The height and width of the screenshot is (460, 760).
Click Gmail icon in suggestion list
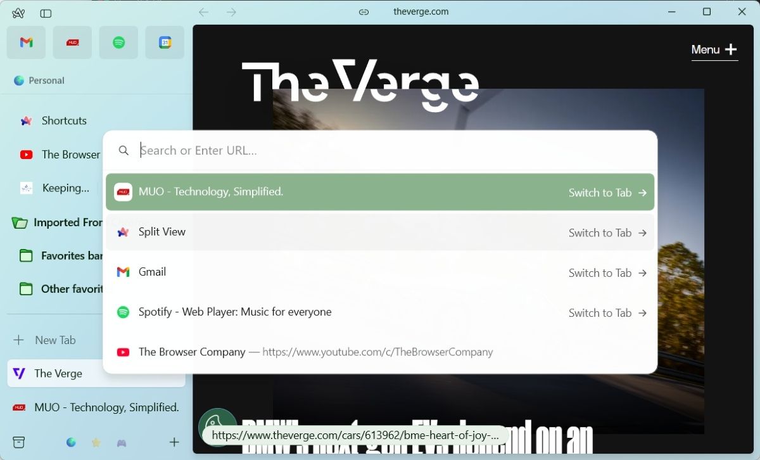(x=123, y=272)
